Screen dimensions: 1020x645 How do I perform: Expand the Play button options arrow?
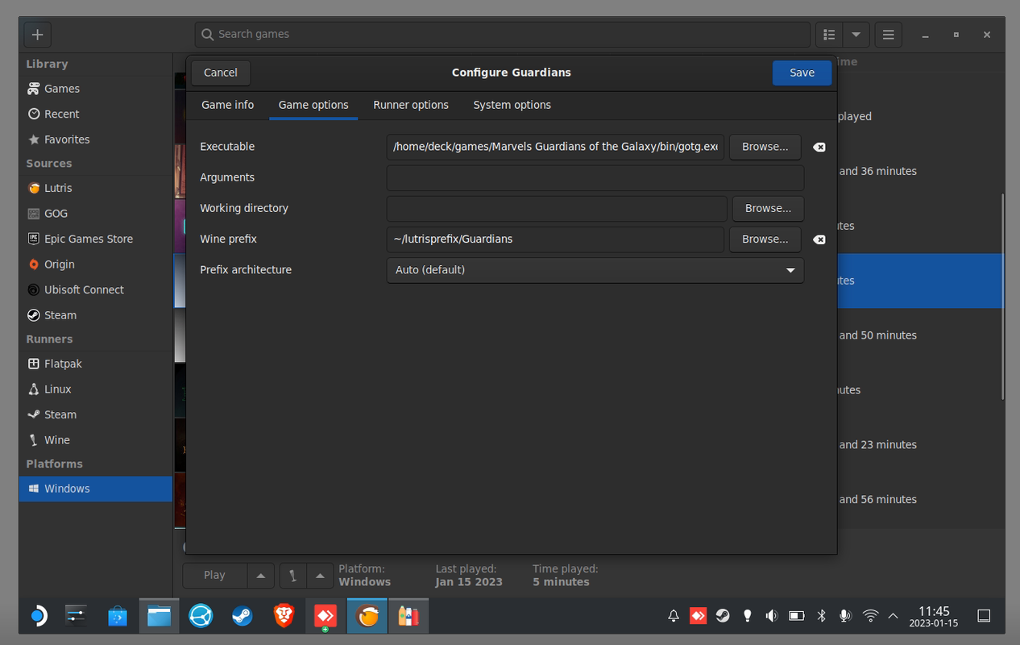(x=260, y=576)
